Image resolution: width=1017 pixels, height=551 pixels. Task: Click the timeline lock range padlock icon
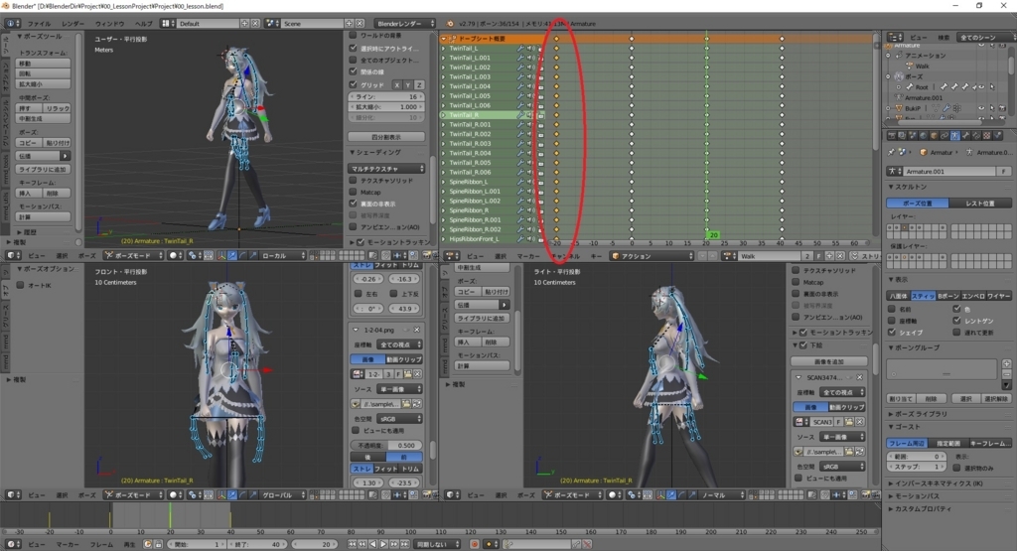point(158,544)
